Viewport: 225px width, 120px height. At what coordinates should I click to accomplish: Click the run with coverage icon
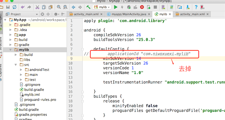[x=135, y=7]
